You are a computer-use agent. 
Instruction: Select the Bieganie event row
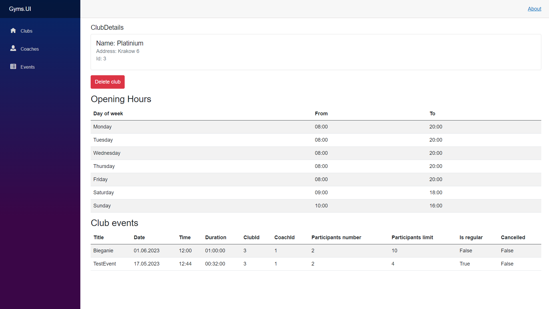200,251
